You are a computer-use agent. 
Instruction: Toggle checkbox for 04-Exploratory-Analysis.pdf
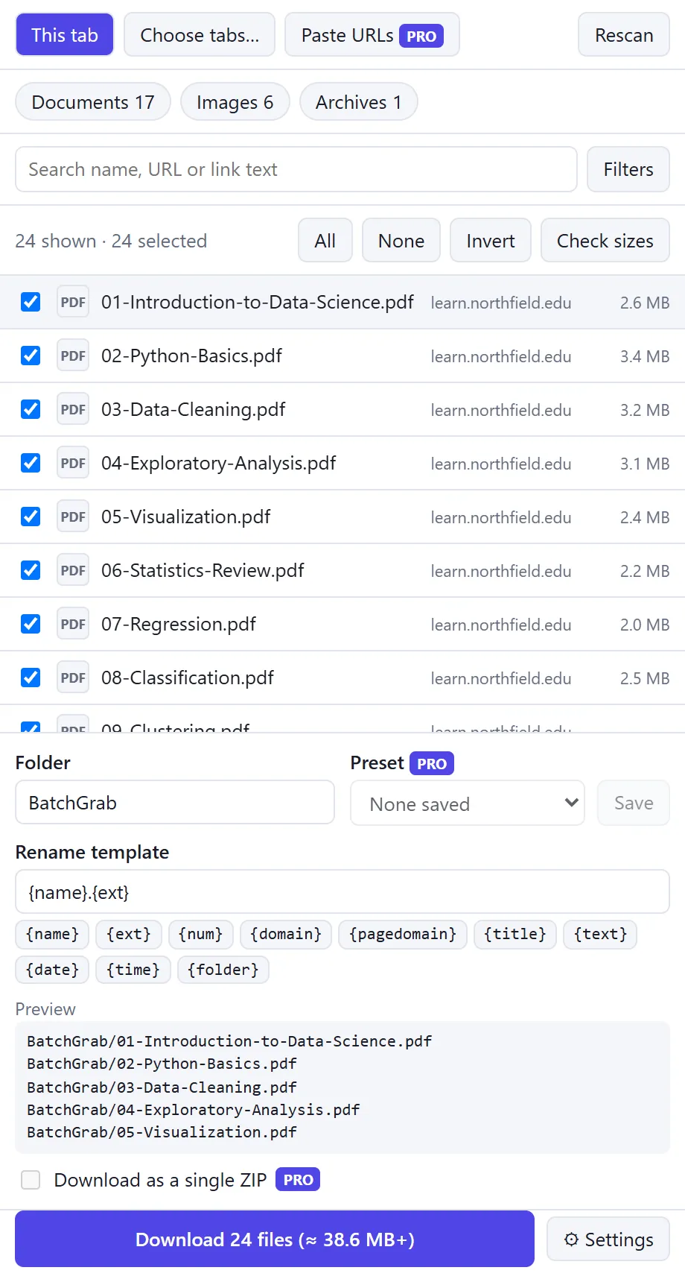[31, 463]
